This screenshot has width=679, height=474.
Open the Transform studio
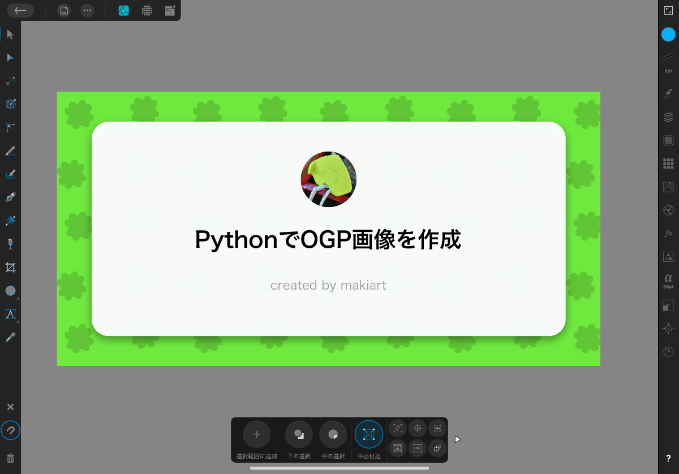pos(668,305)
